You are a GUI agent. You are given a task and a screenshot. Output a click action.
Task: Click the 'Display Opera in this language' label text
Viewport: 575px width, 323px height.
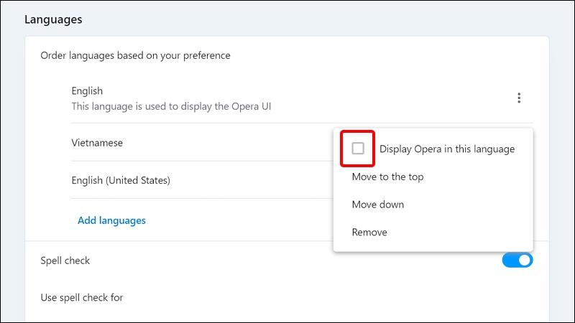[x=446, y=149]
